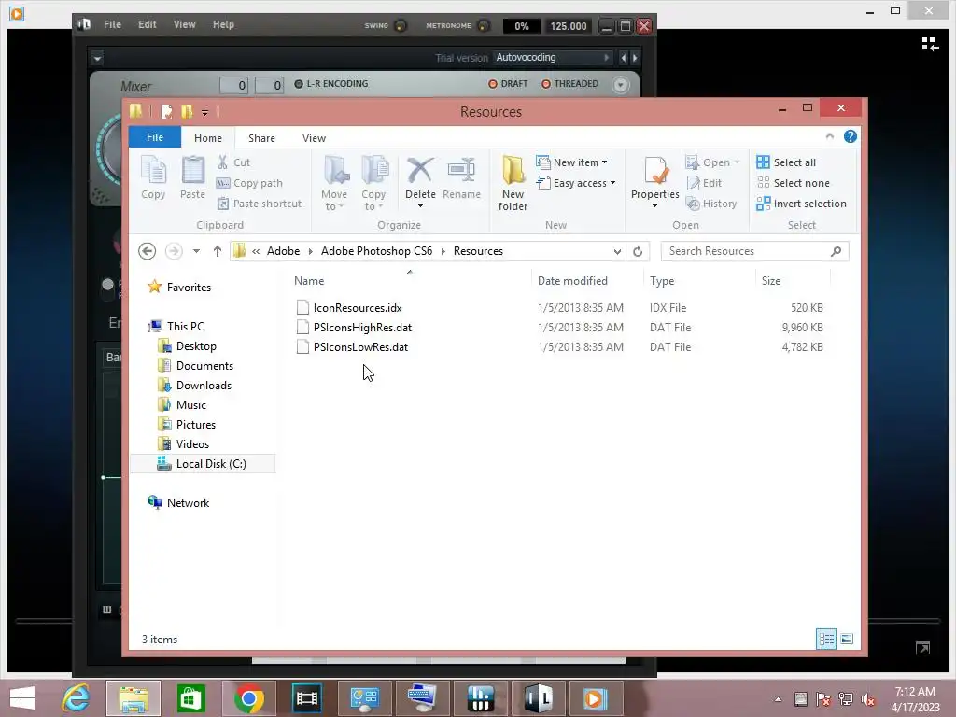Screen dimensions: 956x717
Task: Sort files by the Size column header
Action: [x=794, y=280]
